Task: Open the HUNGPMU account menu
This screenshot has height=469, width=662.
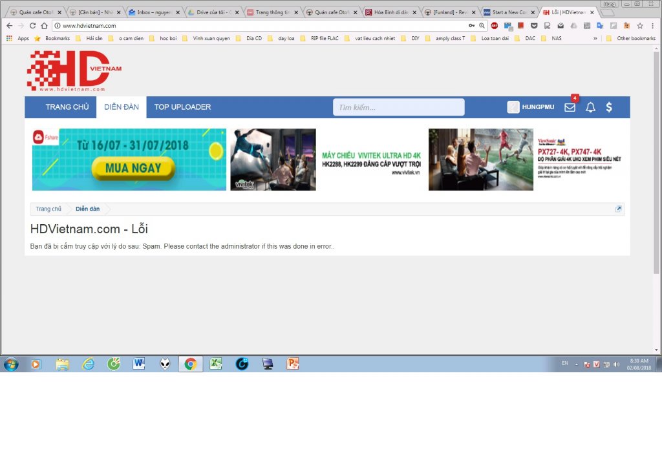Action: click(x=531, y=107)
